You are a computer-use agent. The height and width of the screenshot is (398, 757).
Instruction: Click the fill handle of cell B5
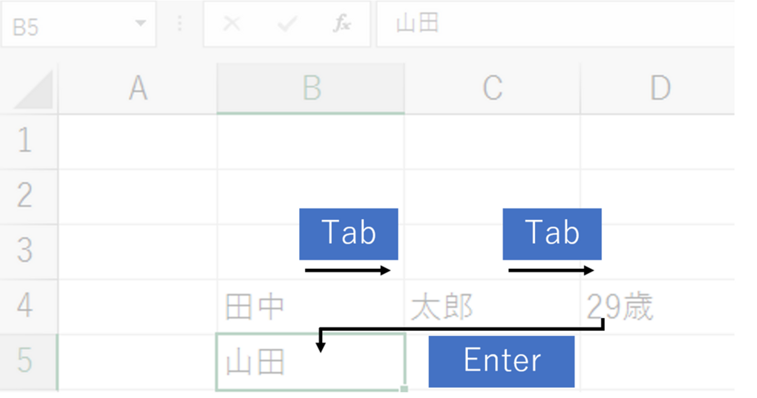[x=404, y=389]
